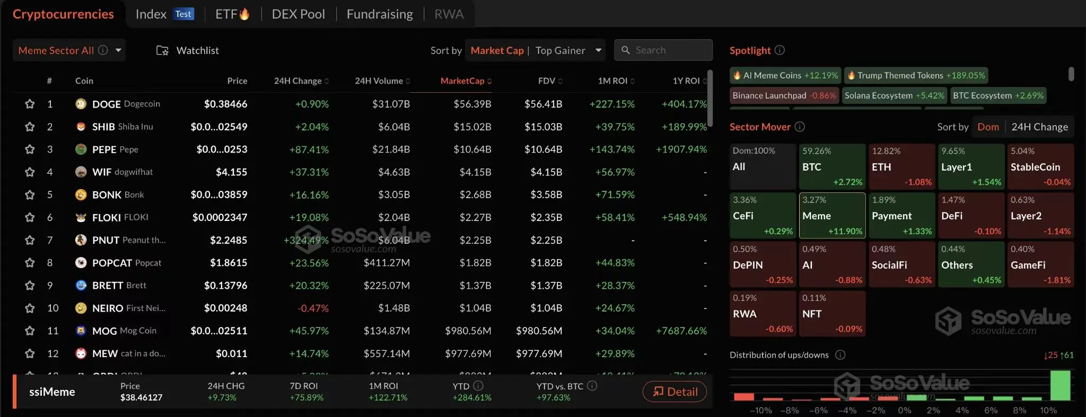
Task: Click the info icon next to YTD vs. BTC
Action: [x=592, y=386]
